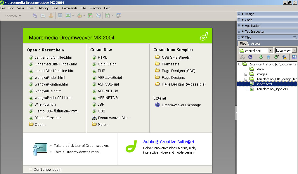
Task: Open the Local view dropdown
Action: pyautogui.click(x=294, y=50)
